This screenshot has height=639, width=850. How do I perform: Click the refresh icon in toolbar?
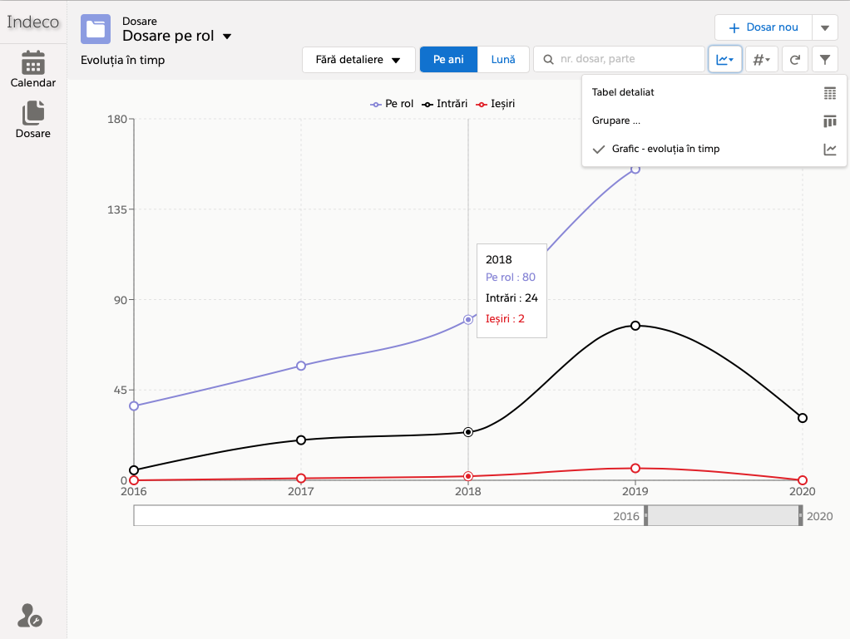pyautogui.click(x=795, y=60)
